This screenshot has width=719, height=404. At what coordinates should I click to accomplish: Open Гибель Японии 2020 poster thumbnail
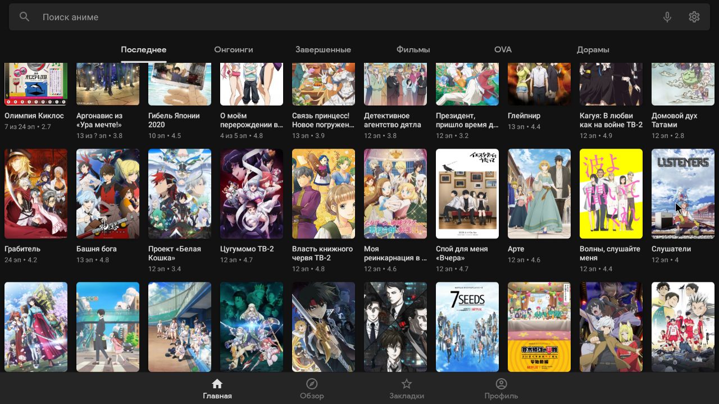click(180, 84)
